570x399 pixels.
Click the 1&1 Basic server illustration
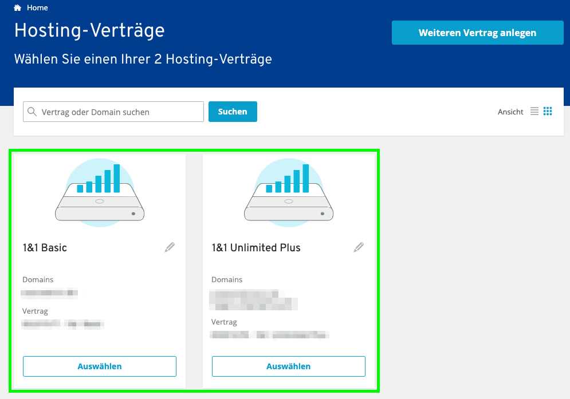click(100, 192)
